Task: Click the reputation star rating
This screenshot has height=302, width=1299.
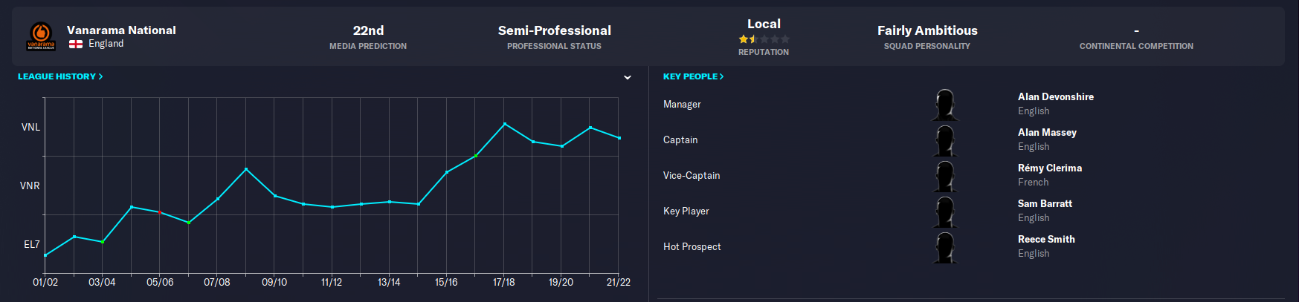Action: (764, 39)
